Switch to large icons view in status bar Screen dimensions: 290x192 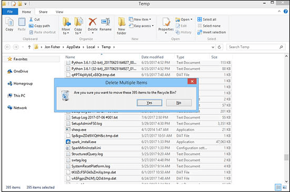[285, 187]
